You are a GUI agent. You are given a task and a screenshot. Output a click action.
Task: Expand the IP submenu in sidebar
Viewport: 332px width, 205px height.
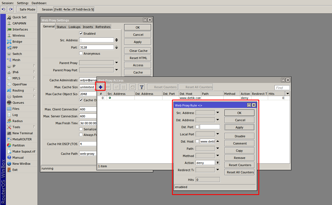34,66
